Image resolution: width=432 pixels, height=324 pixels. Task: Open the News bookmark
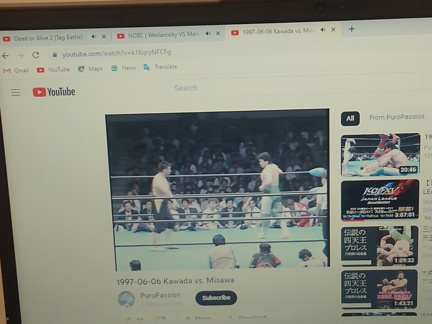click(x=123, y=68)
